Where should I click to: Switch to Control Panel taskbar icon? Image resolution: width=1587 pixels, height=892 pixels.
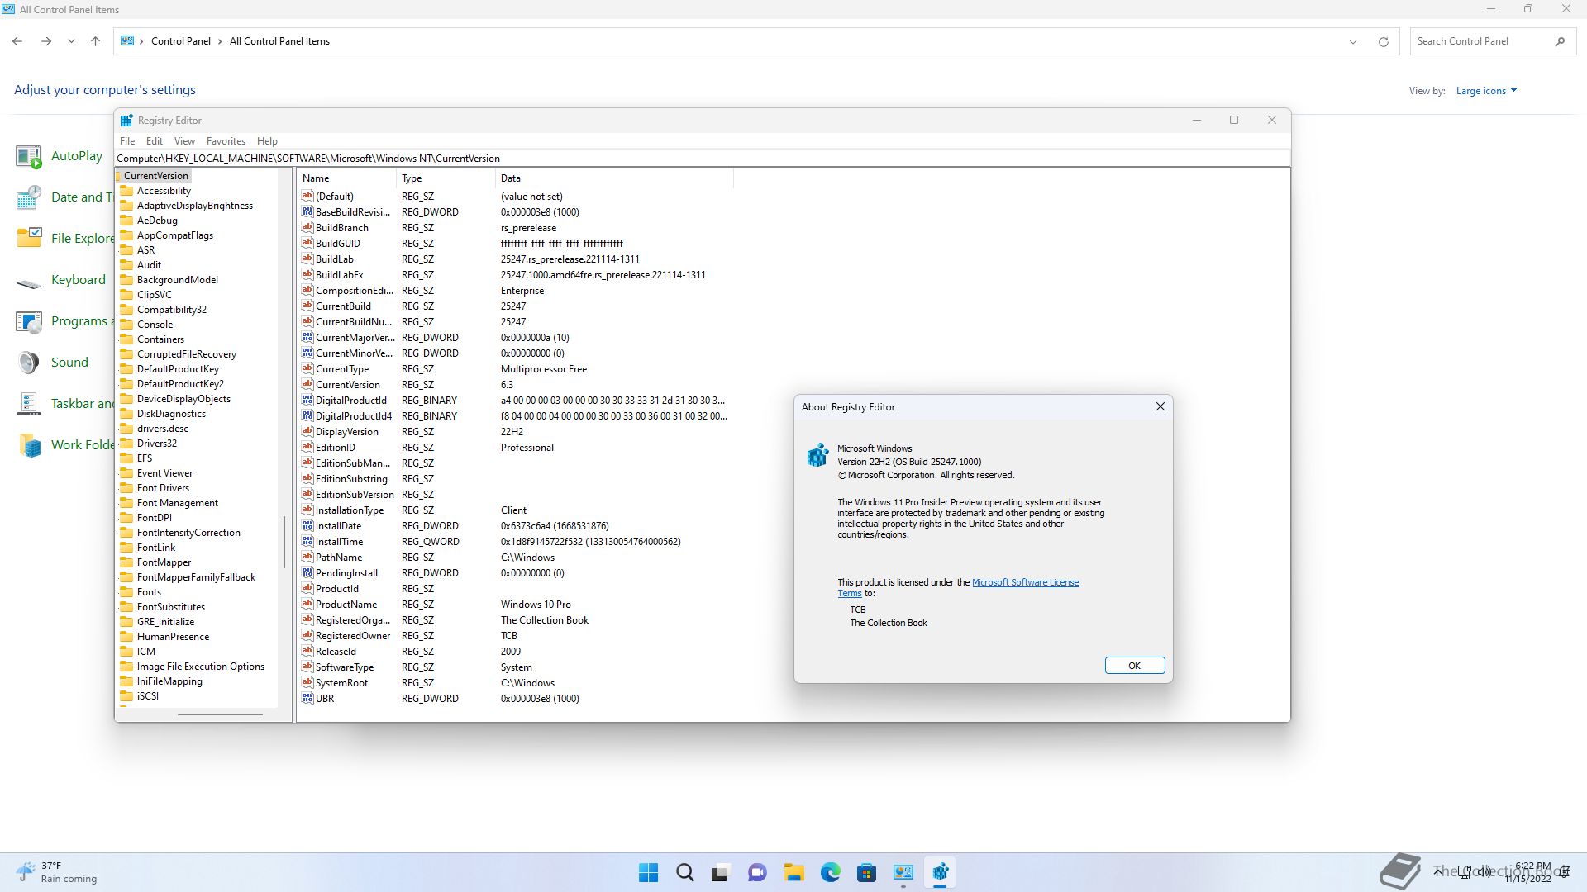coord(903,872)
